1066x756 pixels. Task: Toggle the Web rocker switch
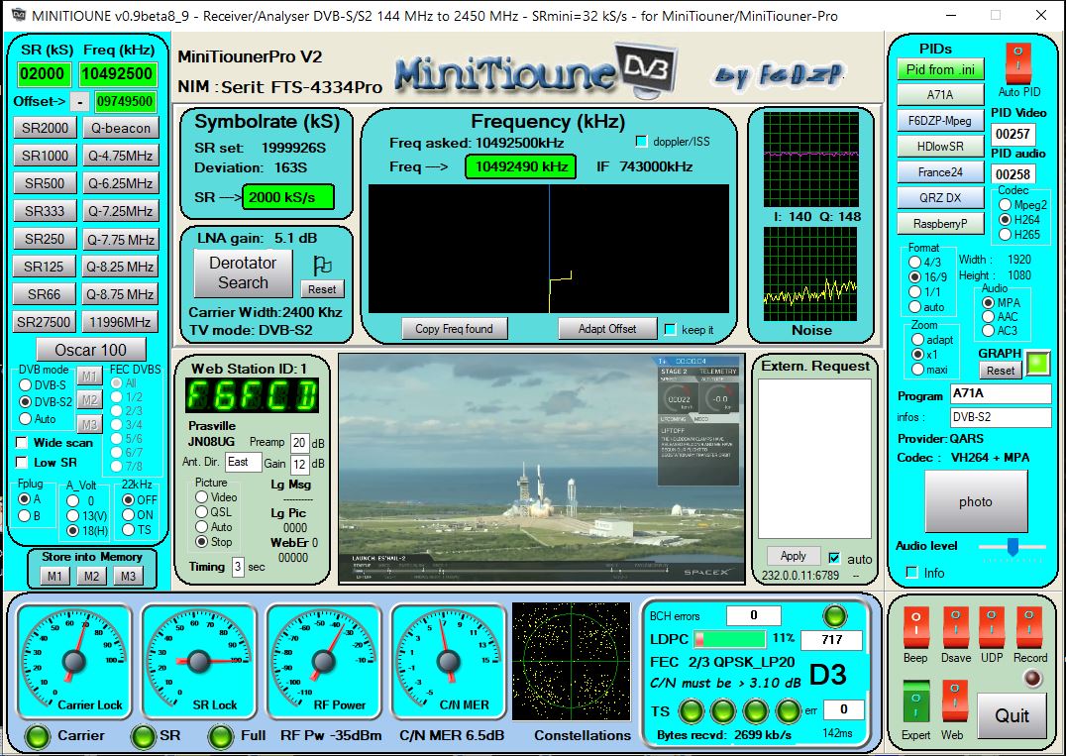tap(952, 702)
